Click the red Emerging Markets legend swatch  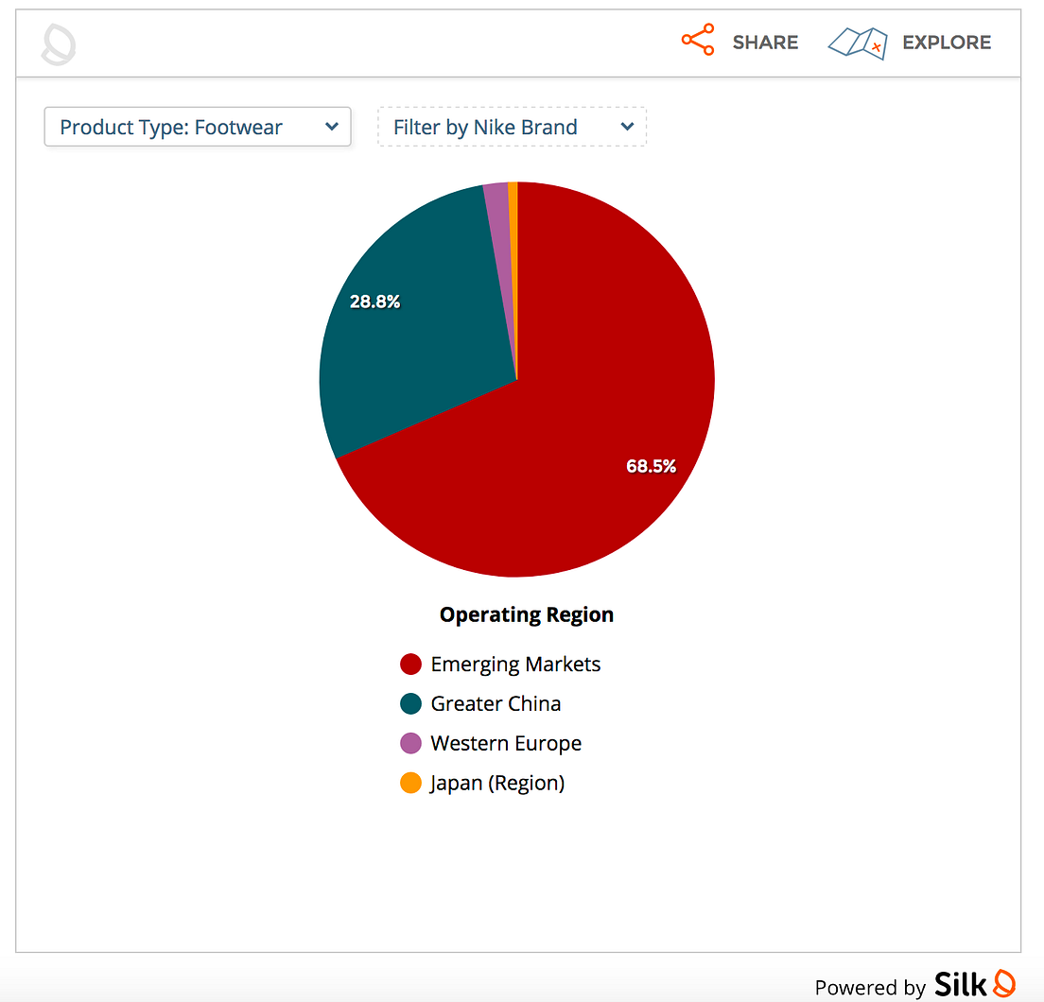pos(410,664)
